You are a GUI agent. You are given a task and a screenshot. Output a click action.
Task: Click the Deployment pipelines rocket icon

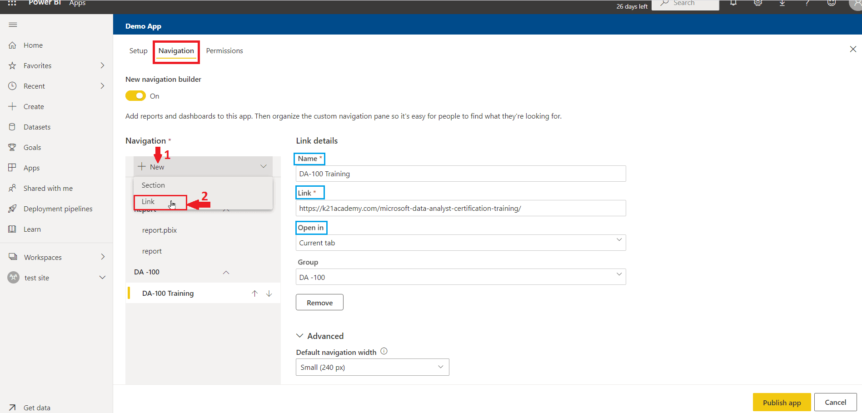[x=12, y=209]
